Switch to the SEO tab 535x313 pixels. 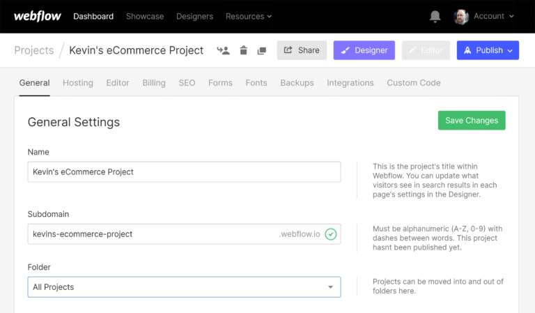187,82
